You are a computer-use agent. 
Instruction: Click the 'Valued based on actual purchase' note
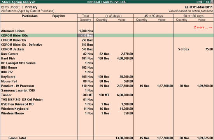(191, 11)
